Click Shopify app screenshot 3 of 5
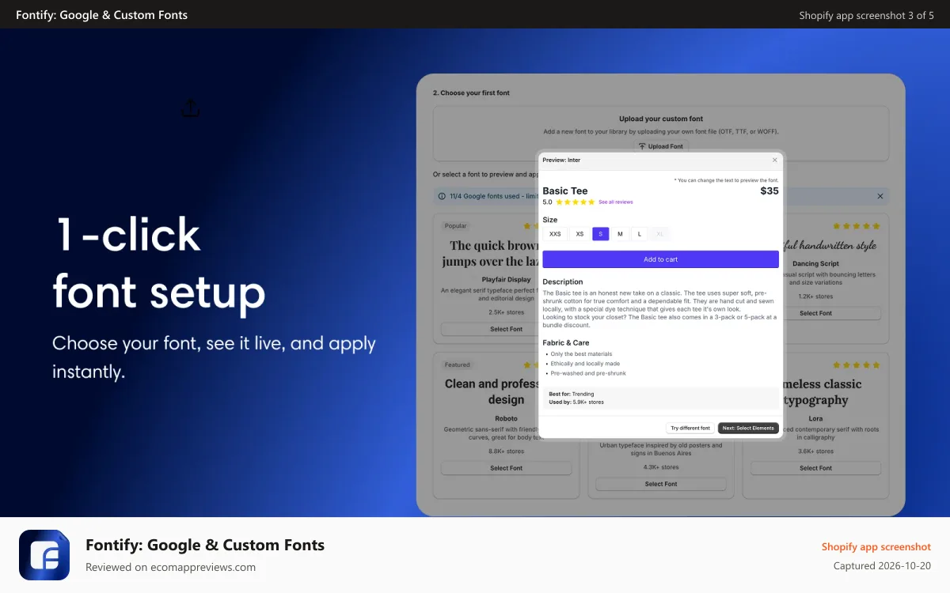The width and height of the screenshot is (950, 593). click(x=866, y=15)
